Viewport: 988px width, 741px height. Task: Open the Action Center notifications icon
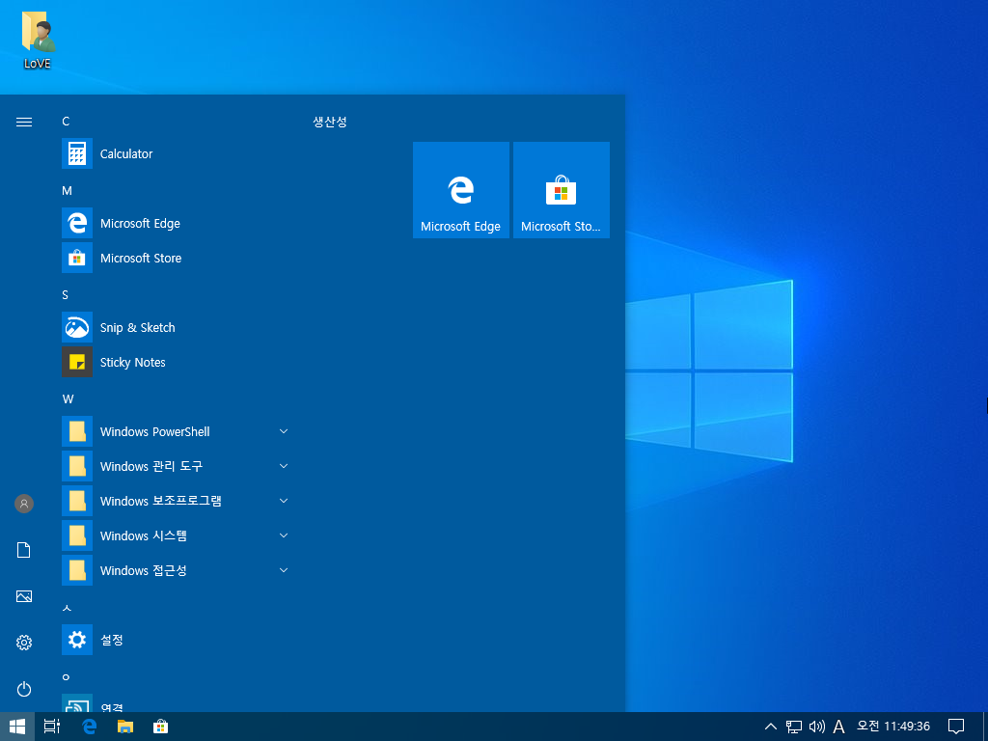pos(956,727)
